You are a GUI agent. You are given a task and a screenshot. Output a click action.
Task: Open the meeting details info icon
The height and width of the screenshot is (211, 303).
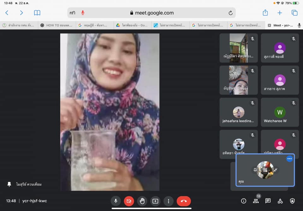(243, 201)
